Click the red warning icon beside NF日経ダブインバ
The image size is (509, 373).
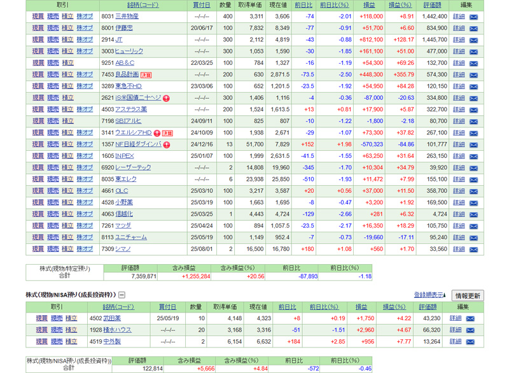[x=167, y=144]
